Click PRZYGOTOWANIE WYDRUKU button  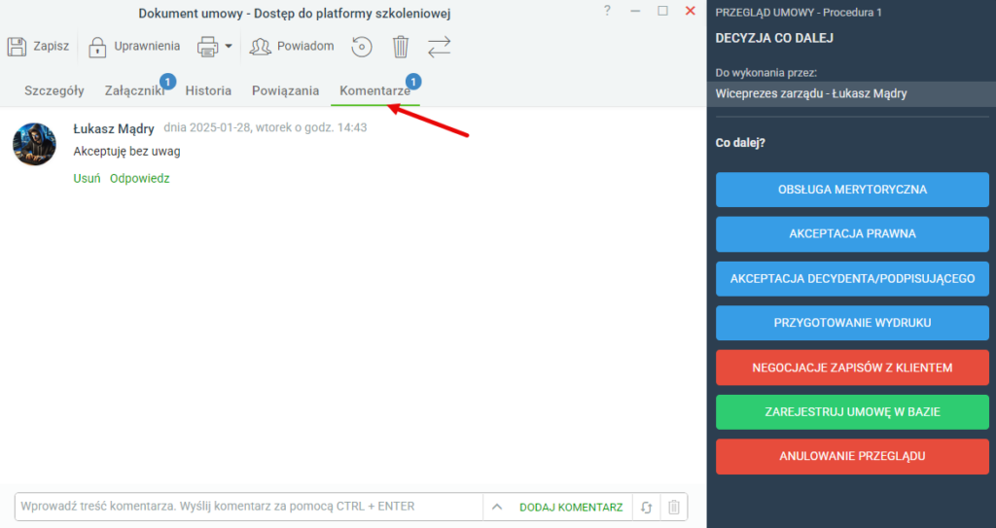click(852, 323)
